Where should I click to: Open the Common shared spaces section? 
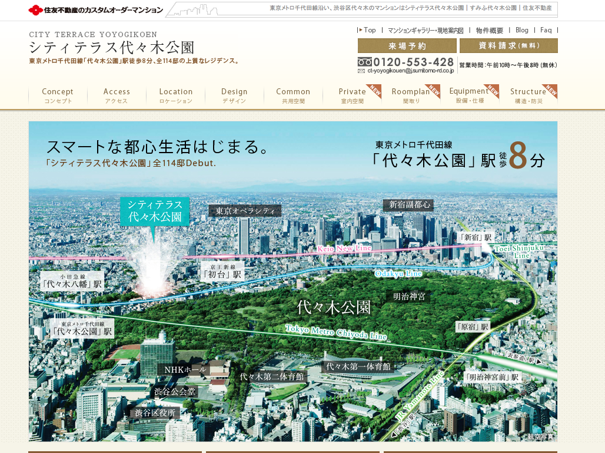point(293,95)
